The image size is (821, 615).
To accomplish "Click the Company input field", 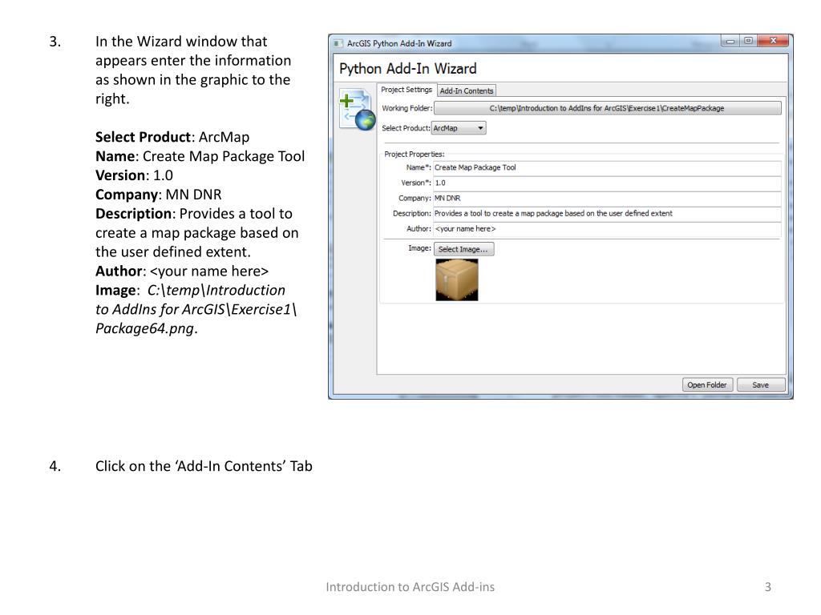I will pos(608,199).
